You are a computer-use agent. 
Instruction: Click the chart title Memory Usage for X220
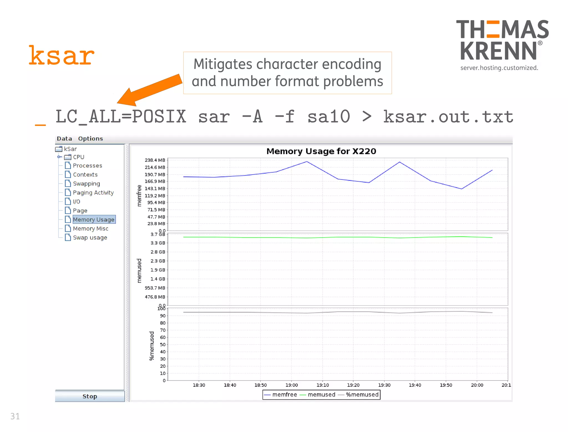(321, 151)
